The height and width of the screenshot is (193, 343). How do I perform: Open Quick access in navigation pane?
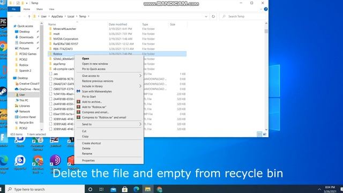(x=25, y=26)
